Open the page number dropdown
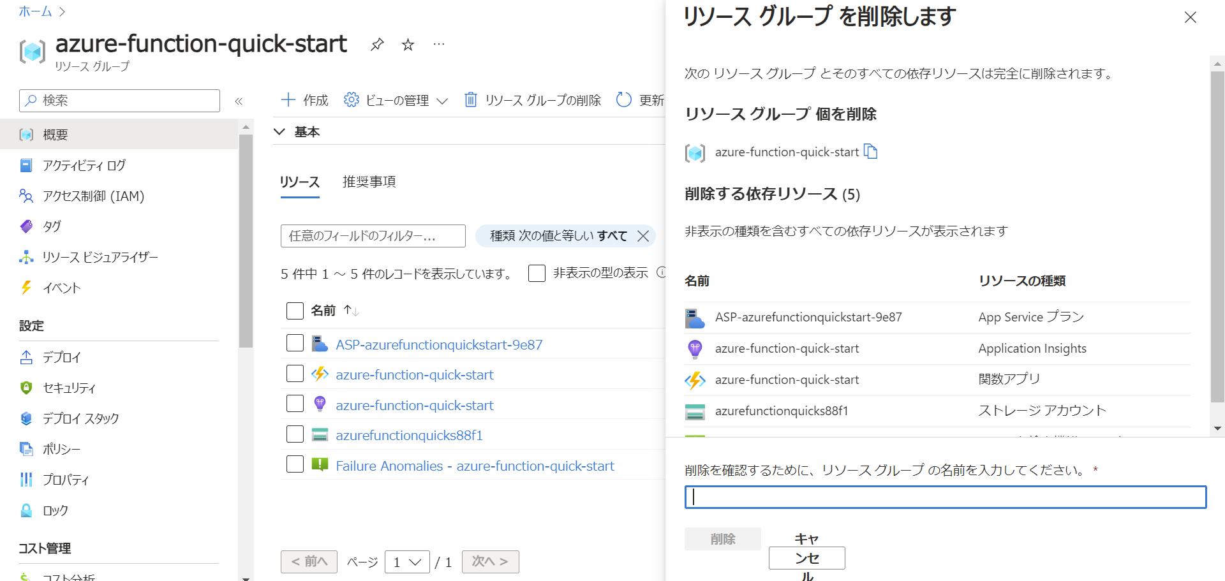 407,562
